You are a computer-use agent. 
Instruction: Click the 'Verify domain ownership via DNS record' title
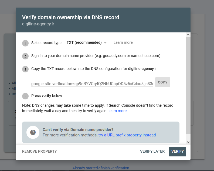pos(70,17)
